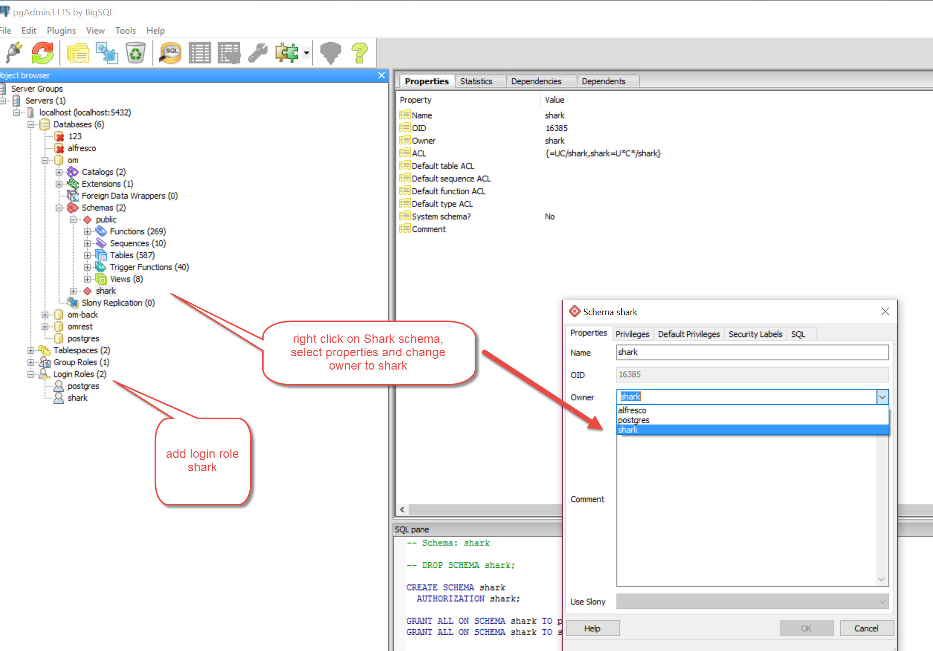Open the Owner dropdown arrow
This screenshot has height=651, width=933.
882,397
